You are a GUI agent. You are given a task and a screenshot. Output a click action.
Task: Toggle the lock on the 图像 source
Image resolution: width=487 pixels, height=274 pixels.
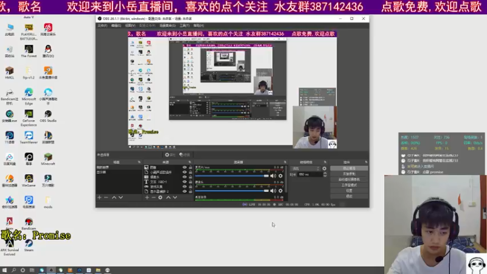pos(191,167)
